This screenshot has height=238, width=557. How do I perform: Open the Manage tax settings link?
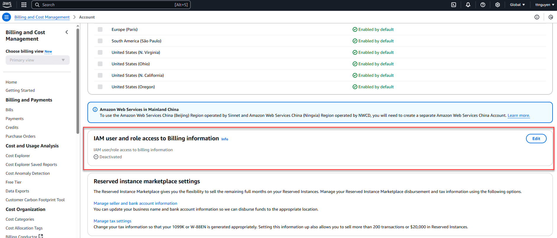(x=112, y=221)
